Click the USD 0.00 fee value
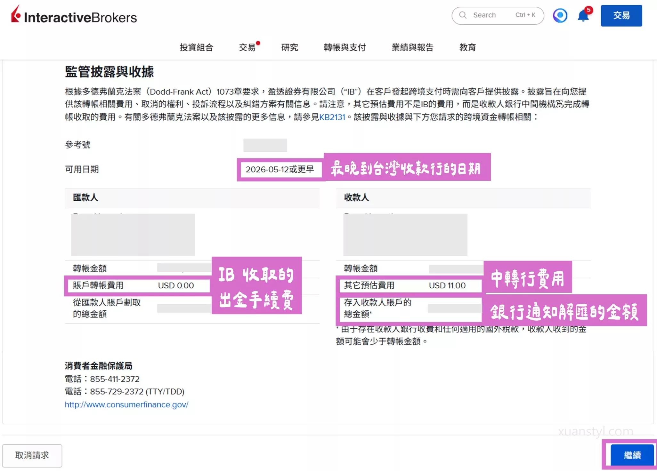 [176, 285]
